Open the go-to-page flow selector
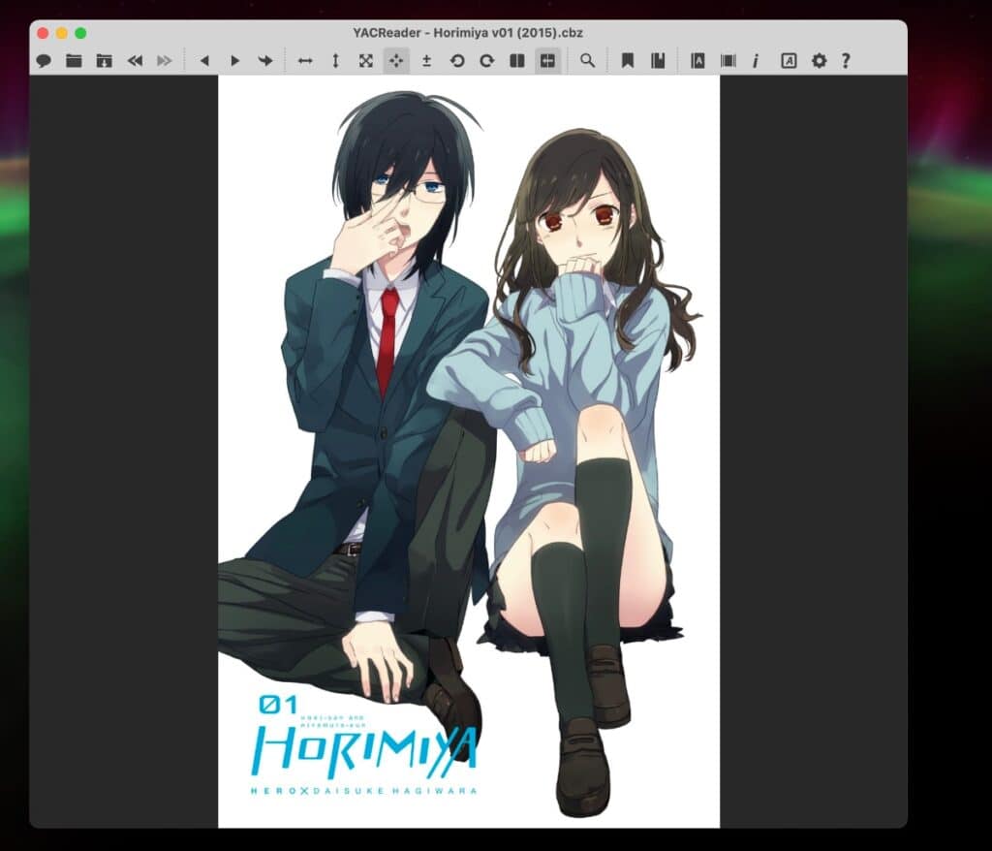992x851 pixels. (x=264, y=60)
